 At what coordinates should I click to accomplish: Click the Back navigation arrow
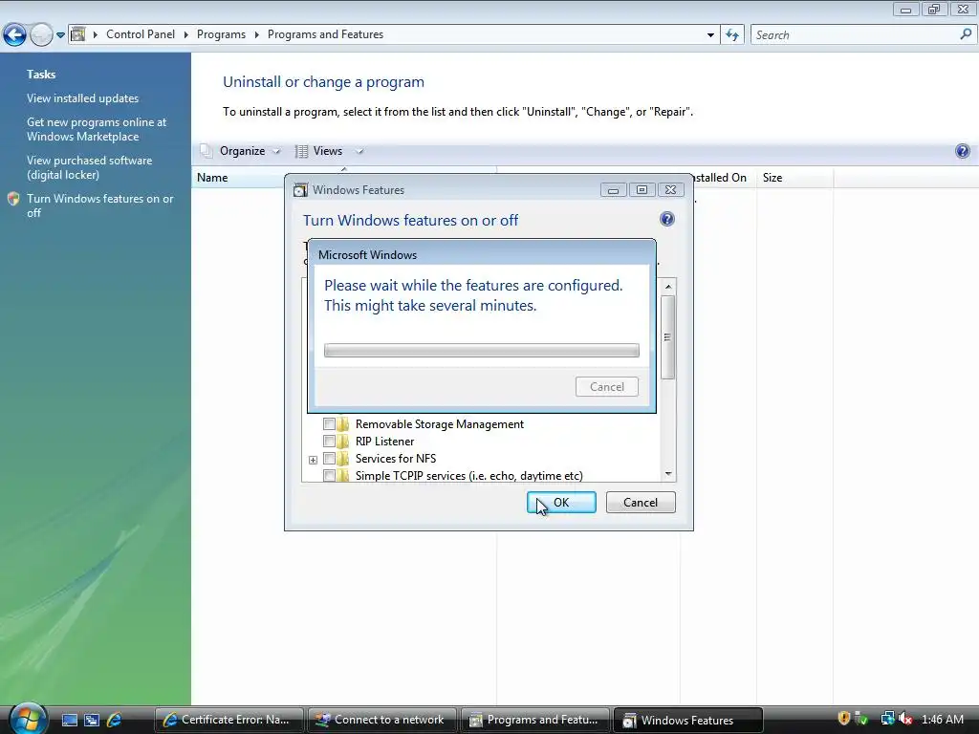tap(14, 35)
